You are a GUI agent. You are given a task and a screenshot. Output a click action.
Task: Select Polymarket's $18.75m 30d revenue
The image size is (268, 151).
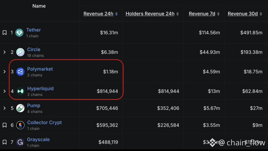[253, 72]
